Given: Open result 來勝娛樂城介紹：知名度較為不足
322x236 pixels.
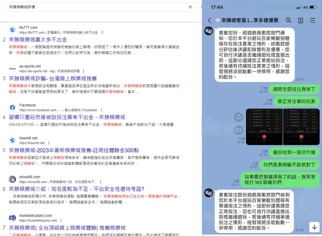Looking at the screenshot, I should point(76,189).
